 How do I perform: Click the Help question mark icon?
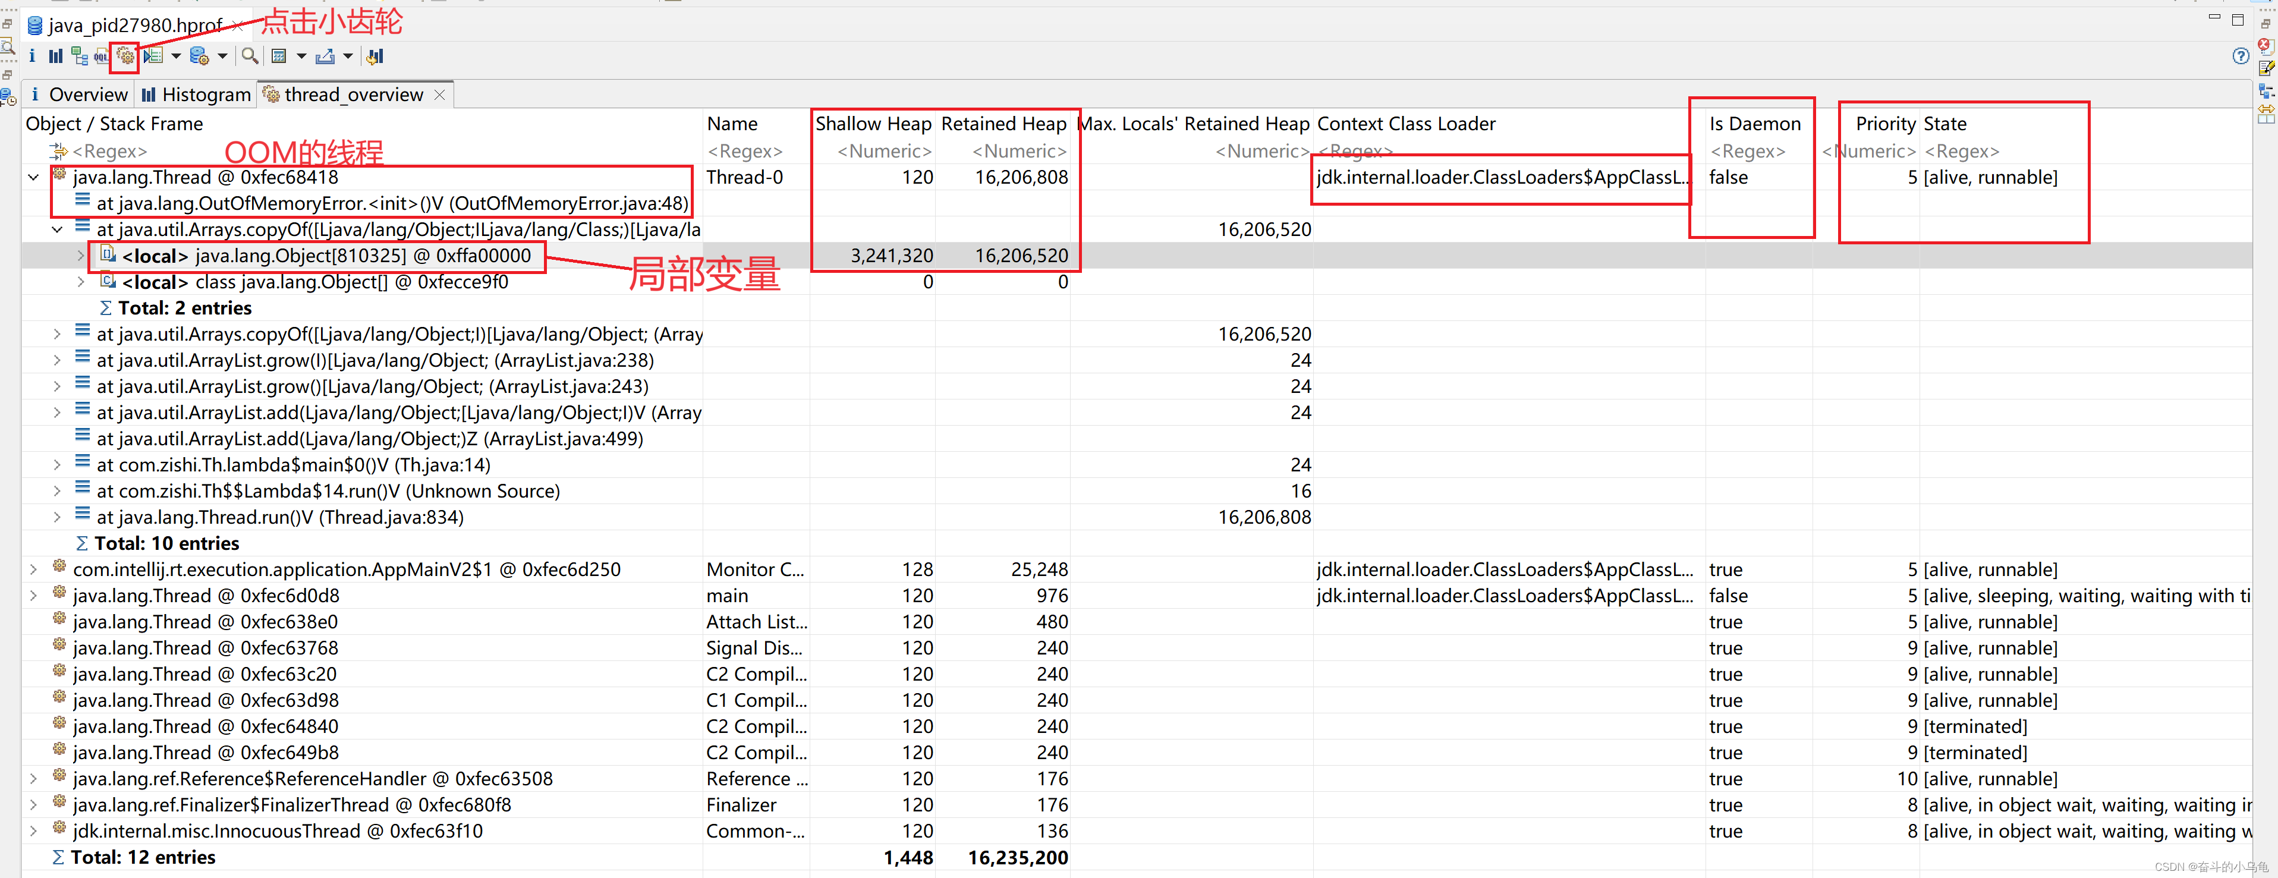pos(2240,56)
